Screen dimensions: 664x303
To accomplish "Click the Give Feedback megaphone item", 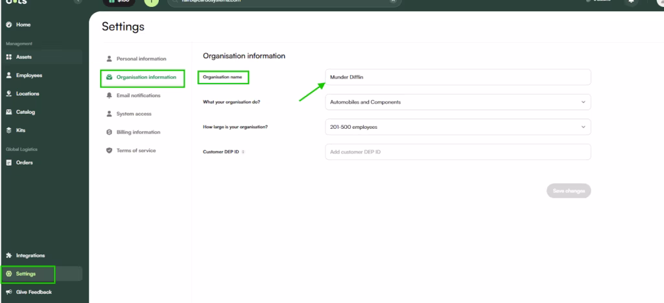I will click(x=33, y=292).
